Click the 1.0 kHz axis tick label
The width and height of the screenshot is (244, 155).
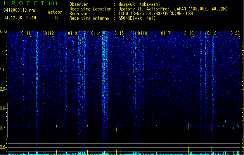click(3, 70)
